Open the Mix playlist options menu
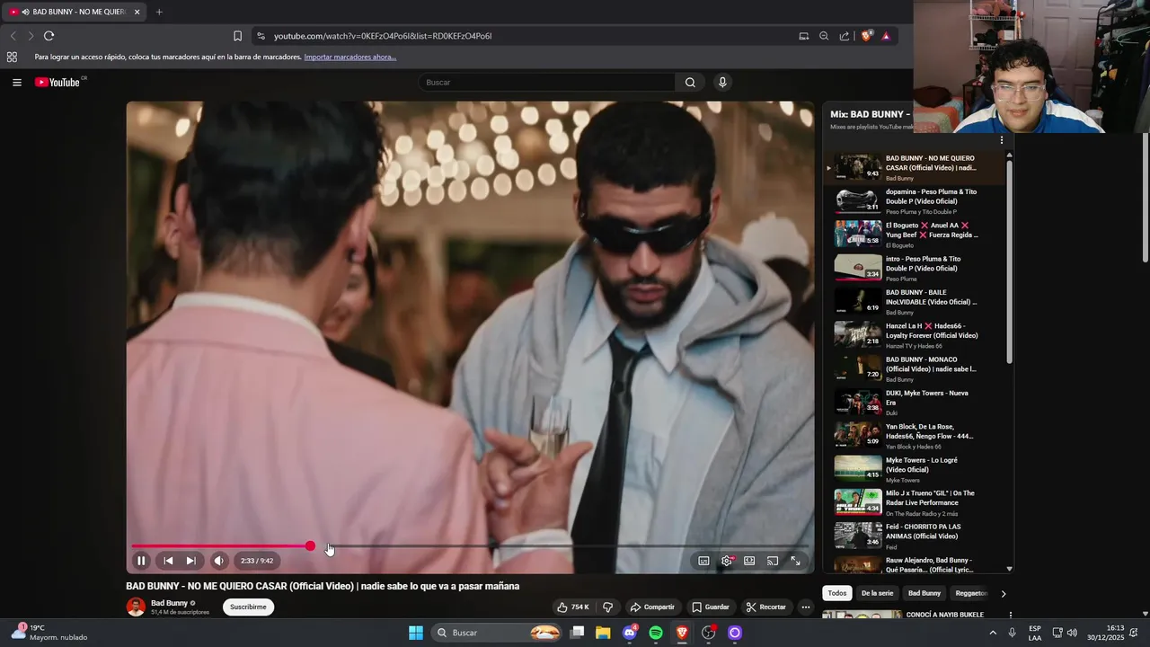Viewport: 1150px width, 647px height. tap(1001, 140)
